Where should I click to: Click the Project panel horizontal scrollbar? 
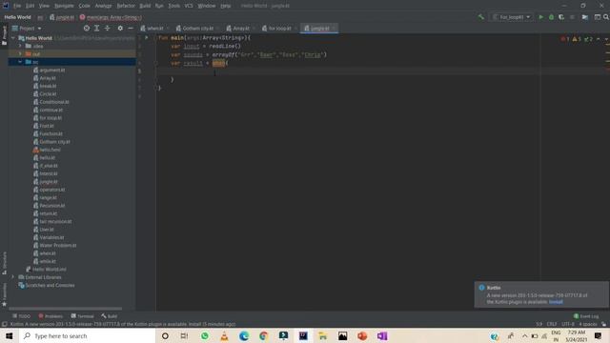point(66,309)
